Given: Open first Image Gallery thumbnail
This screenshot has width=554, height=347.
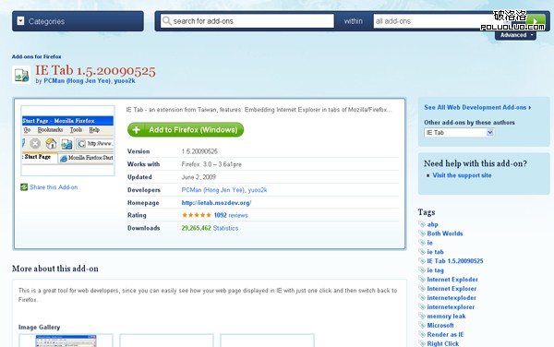Looking at the screenshot, I should (66, 341).
